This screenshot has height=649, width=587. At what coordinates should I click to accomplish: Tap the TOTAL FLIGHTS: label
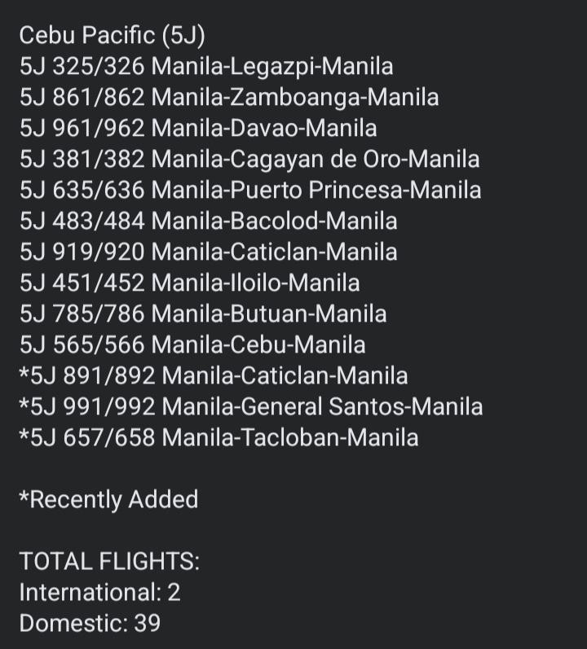coord(109,562)
